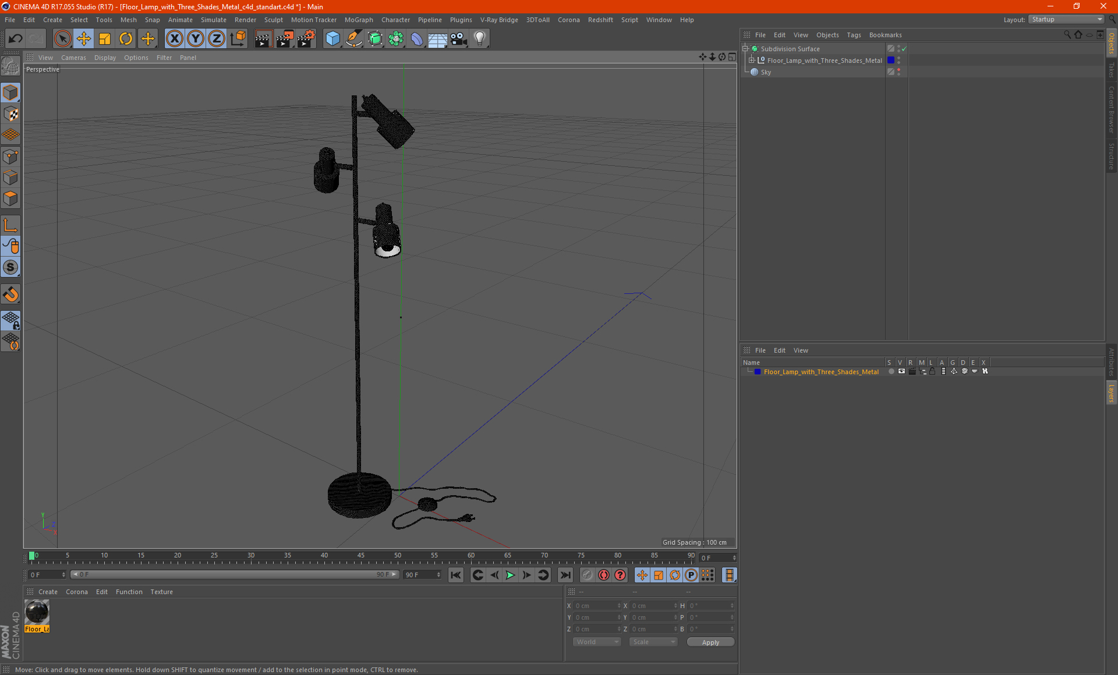
Task: Add a Light object
Action: tap(480, 39)
